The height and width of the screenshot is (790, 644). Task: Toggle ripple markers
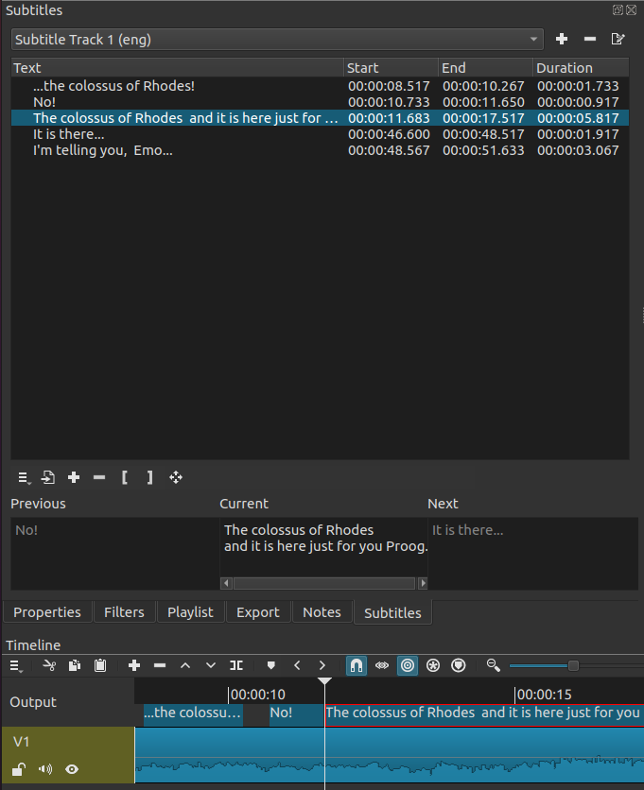tap(458, 665)
